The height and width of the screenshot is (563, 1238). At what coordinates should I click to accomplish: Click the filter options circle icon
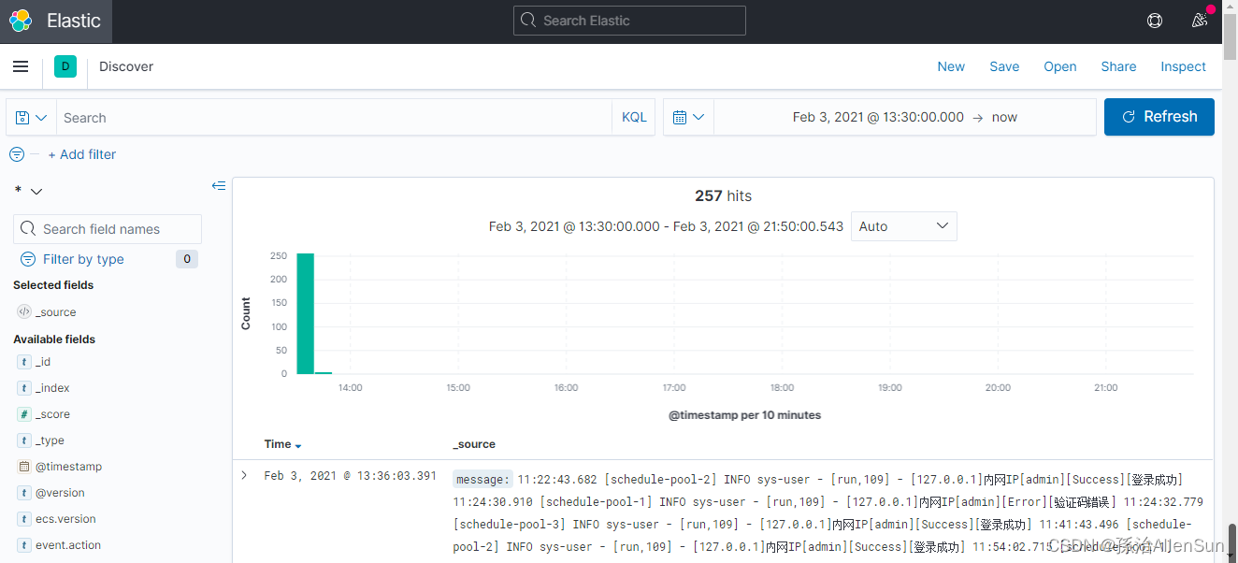(16, 154)
